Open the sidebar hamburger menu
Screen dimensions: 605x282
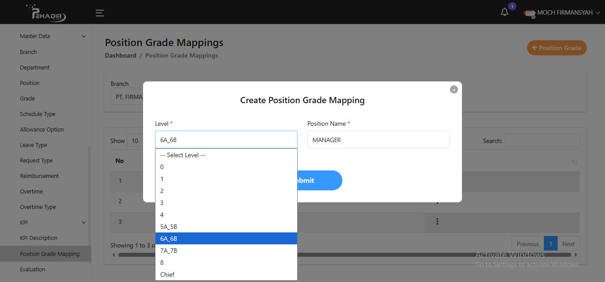click(x=100, y=13)
